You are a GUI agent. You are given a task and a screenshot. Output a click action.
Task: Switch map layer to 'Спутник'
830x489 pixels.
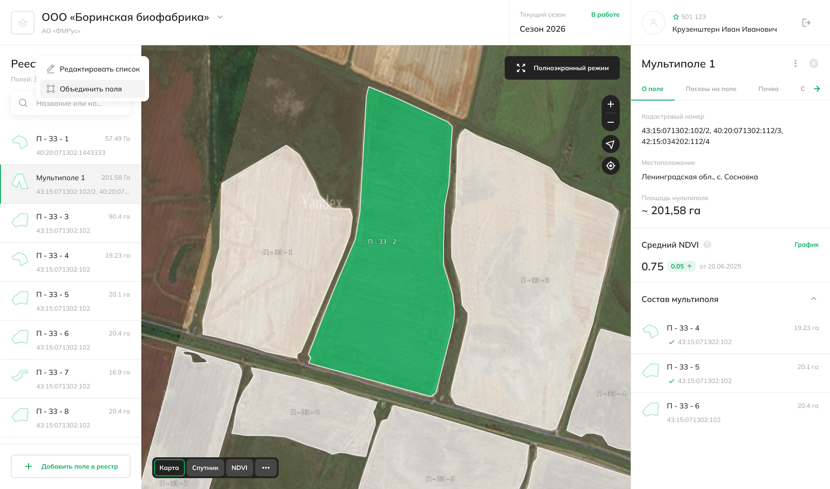[205, 468]
